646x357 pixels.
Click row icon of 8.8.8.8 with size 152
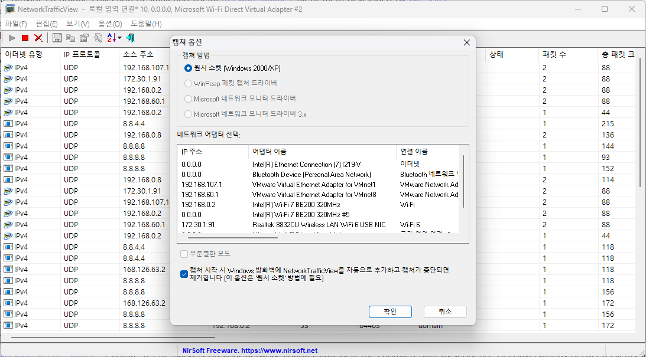pyautogui.click(x=8, y=168)
